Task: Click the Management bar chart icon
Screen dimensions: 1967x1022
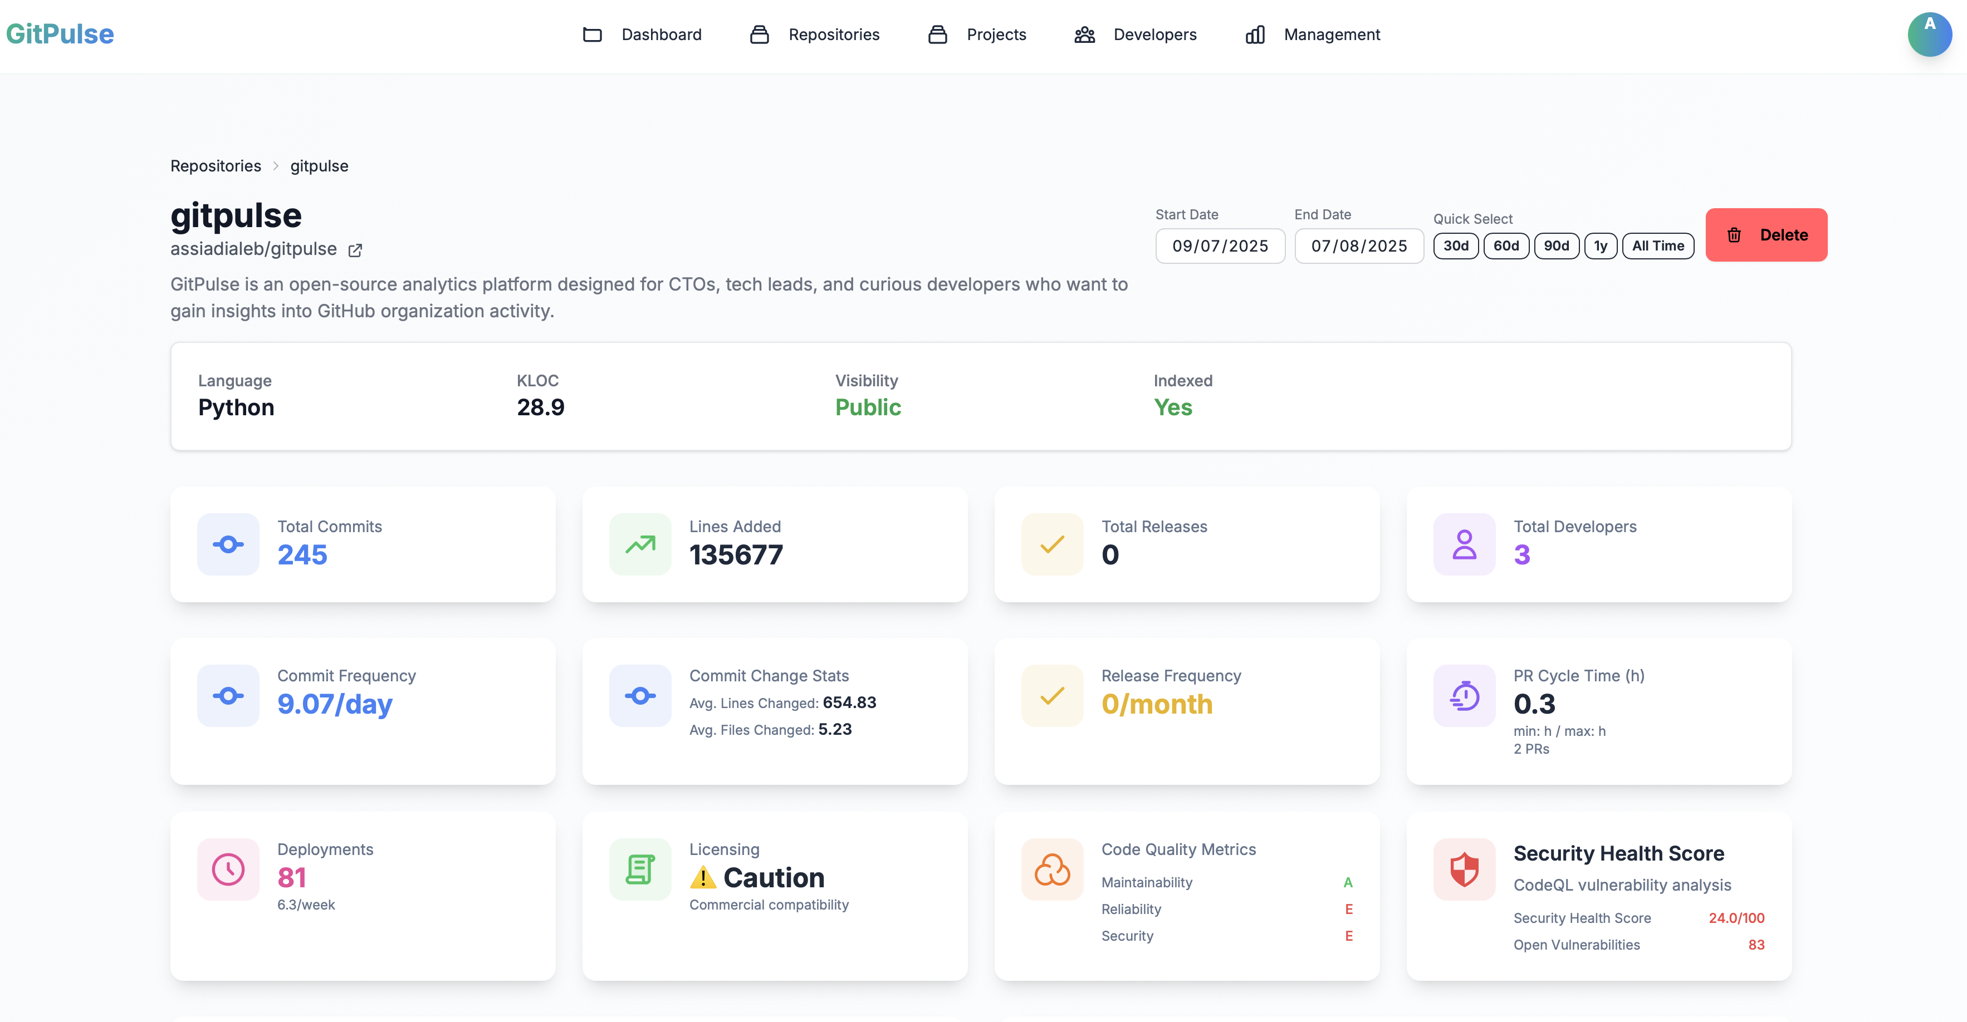Action: pyautogui.click(x=1255, y=35)
